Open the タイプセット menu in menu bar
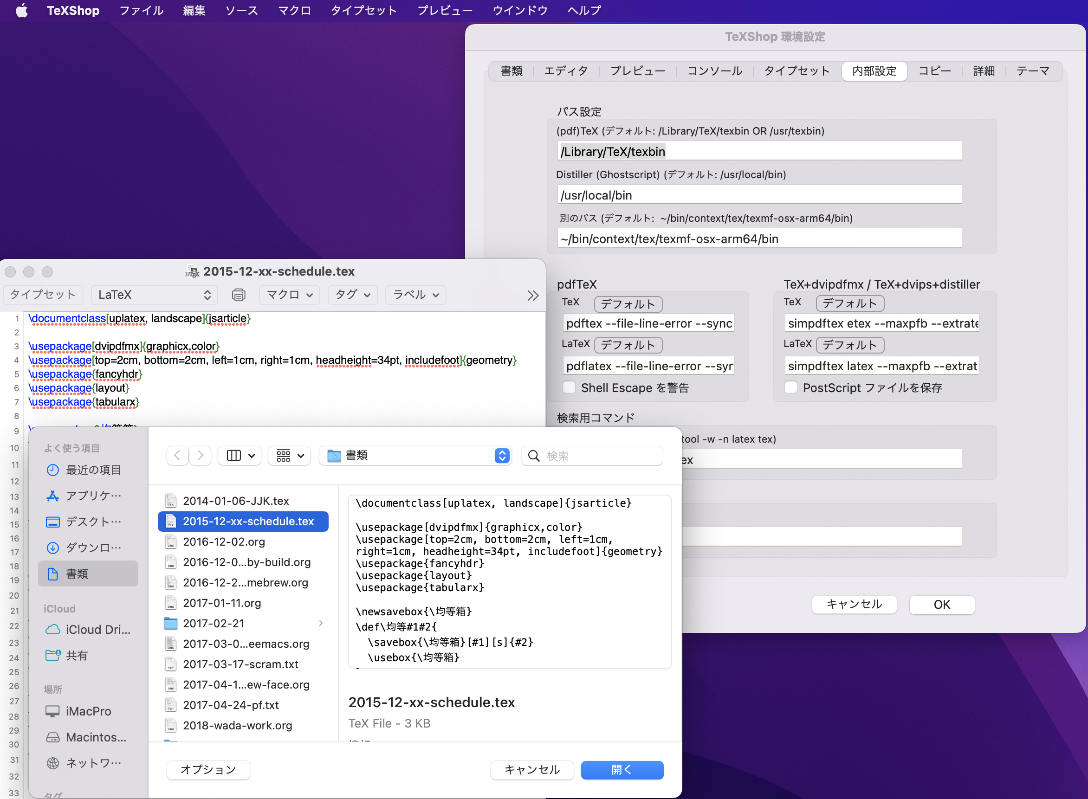Image resolution: width=1088 pixels, height=799 pixels. (x=363, y=10)
